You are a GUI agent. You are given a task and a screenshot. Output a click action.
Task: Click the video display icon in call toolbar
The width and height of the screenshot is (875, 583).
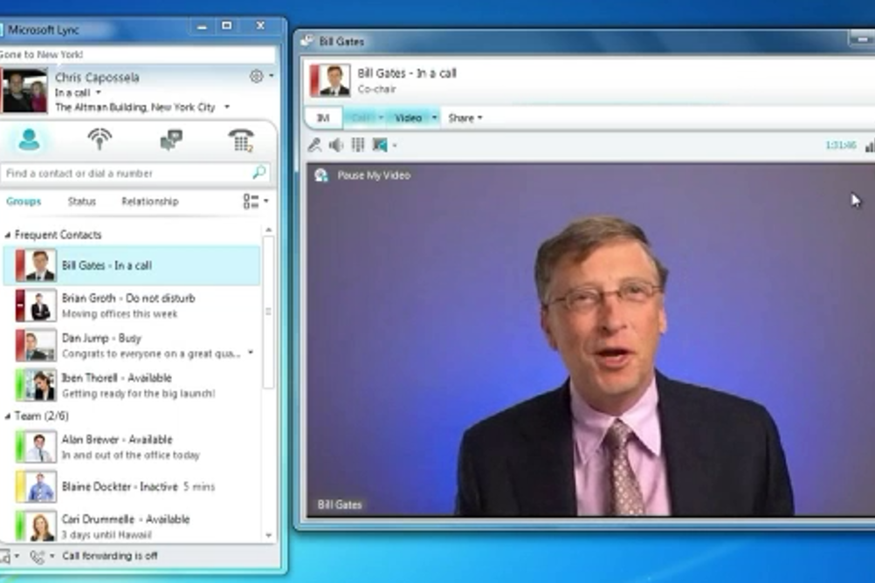coord(380,145)
